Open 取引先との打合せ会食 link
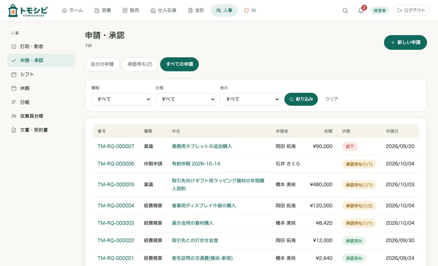This screenshot has height=266, width=438. pyautogui.click(x=195, y=240)
